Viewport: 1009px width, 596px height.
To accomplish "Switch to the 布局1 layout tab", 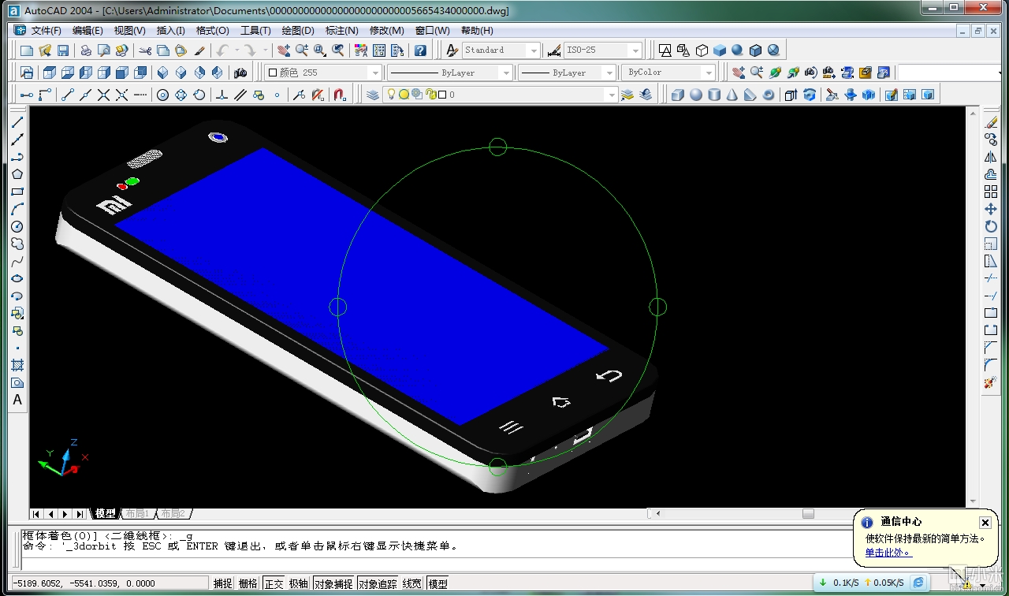I will pos(137,514).
